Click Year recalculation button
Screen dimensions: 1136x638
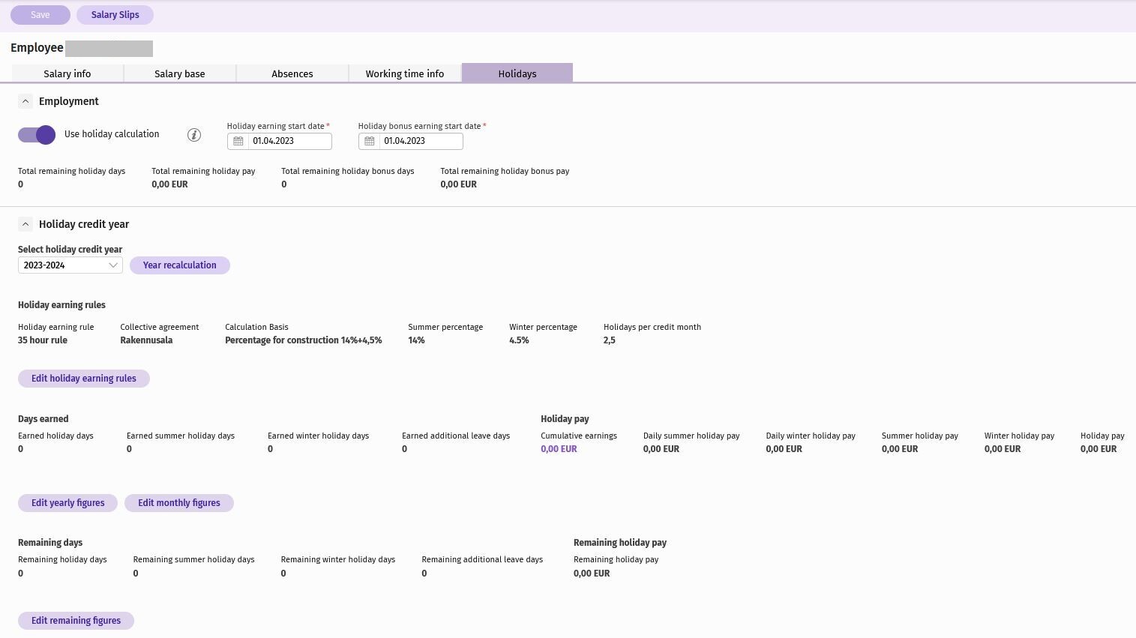(180, 265)
